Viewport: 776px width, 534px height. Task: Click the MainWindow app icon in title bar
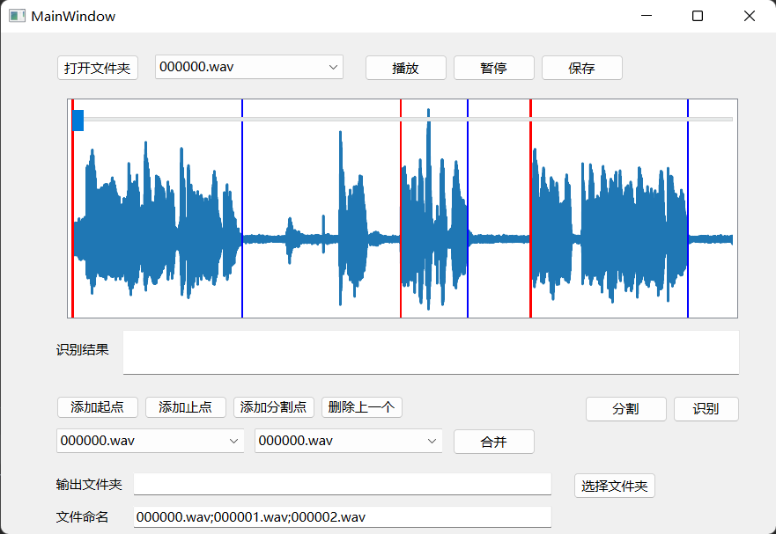[17, 16]
